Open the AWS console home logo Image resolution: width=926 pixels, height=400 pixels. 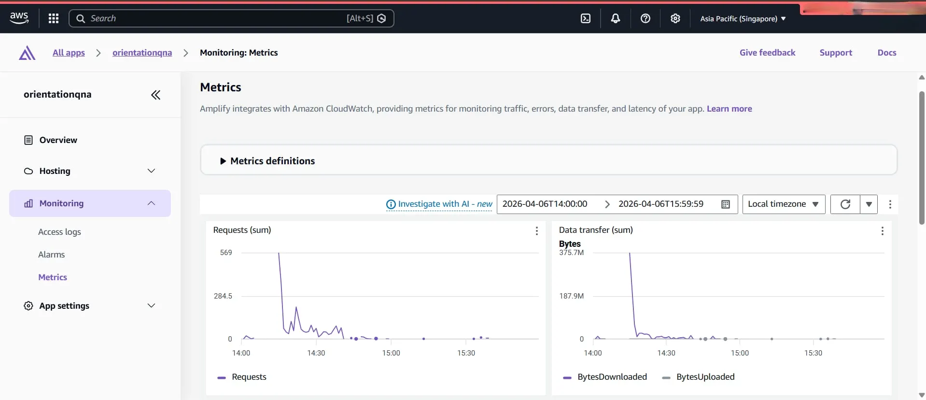click(x=19, y=18)
